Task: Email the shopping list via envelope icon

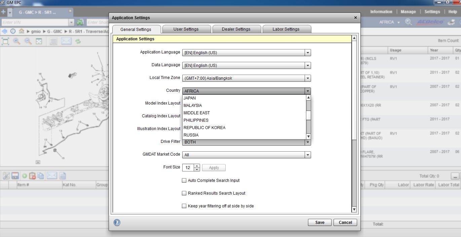Action: click(51, 175)
